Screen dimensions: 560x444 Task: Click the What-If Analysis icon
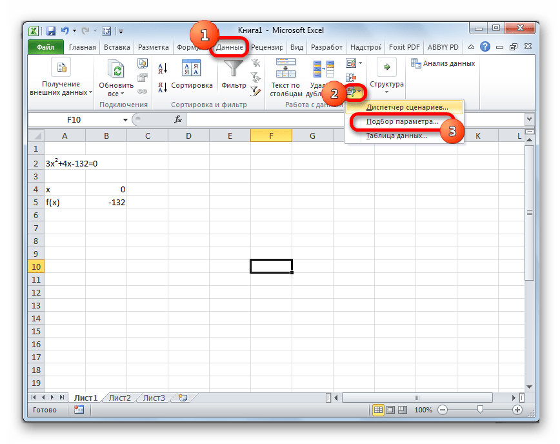(352, 92)
